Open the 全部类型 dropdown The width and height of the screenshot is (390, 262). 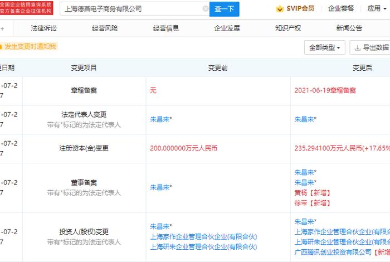click(325, 47)
